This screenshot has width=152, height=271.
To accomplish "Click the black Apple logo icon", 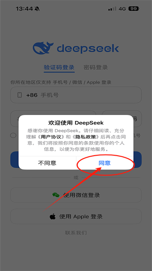I will point(53,216).
